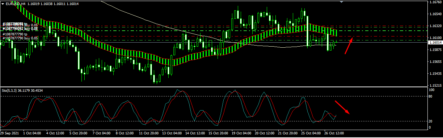
Task: Select the #1087877790 buy 0.05 order label
Action: pyautogui.click(x=20, y=38)
